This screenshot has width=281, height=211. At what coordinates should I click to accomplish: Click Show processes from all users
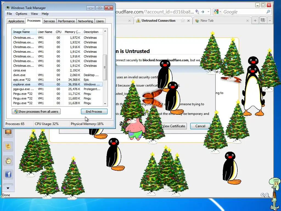click(36, 112)
